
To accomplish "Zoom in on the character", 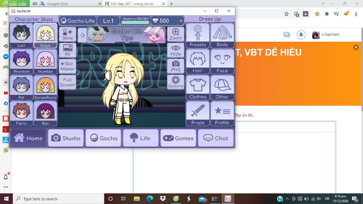I will [175, 34].
